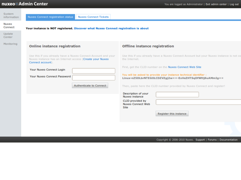Click Log out in header
Image resolution: width=241 pixels, height=180 pixels.
pos(234,4)
